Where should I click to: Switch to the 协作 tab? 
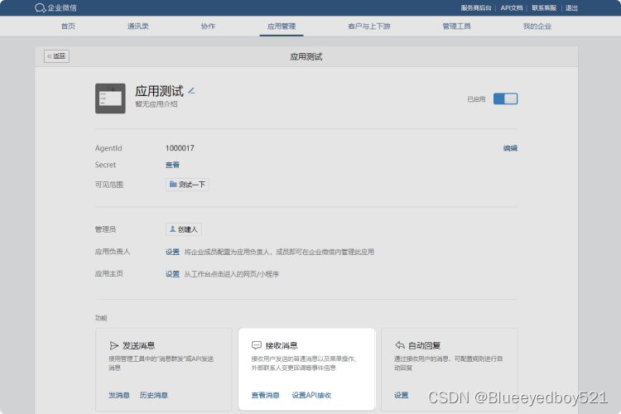208,26
